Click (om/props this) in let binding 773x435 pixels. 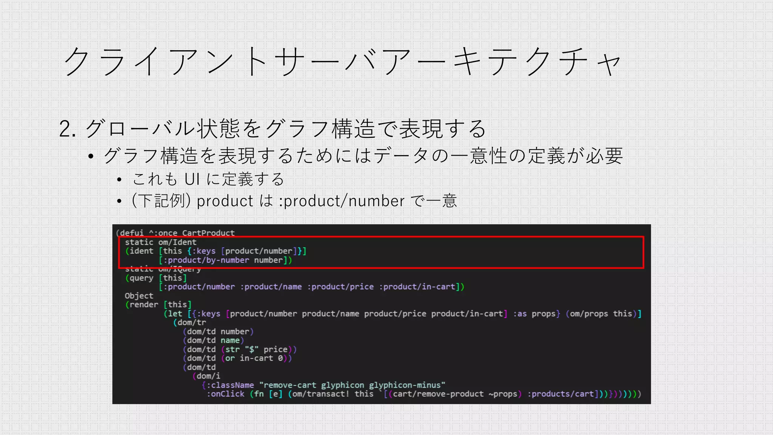tap(601, 314)
